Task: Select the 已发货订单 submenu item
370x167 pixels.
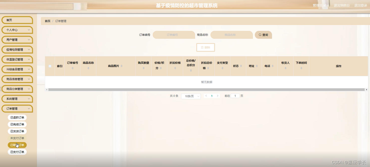Action: click(17, 131)
